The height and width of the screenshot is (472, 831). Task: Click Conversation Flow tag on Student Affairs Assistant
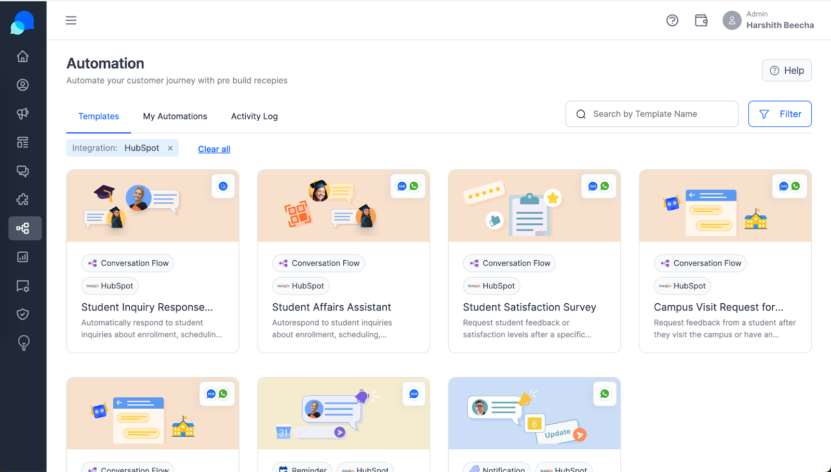pos(318,263)
